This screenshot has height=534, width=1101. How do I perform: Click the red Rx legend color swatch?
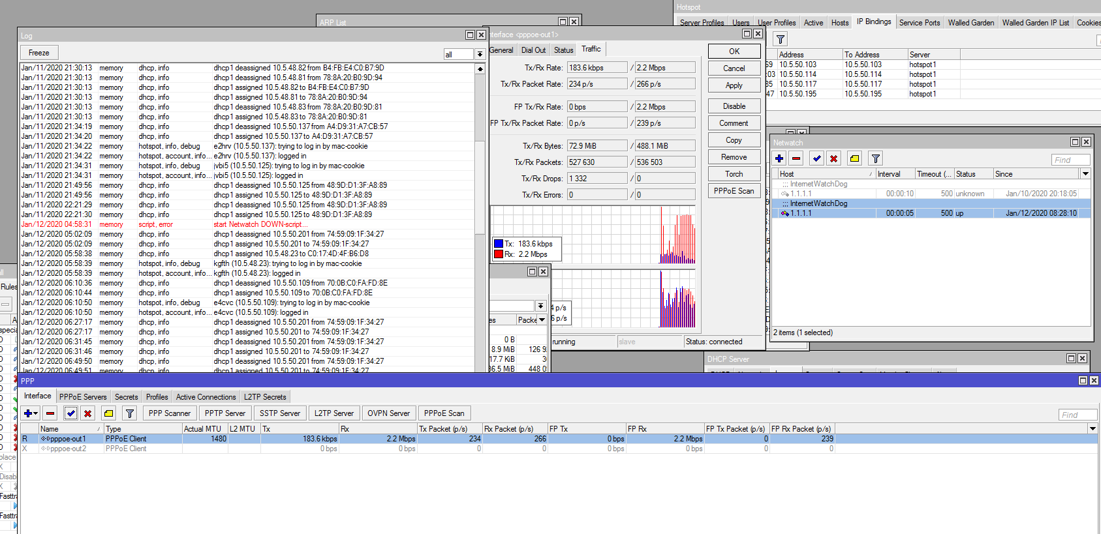[499, 254]
